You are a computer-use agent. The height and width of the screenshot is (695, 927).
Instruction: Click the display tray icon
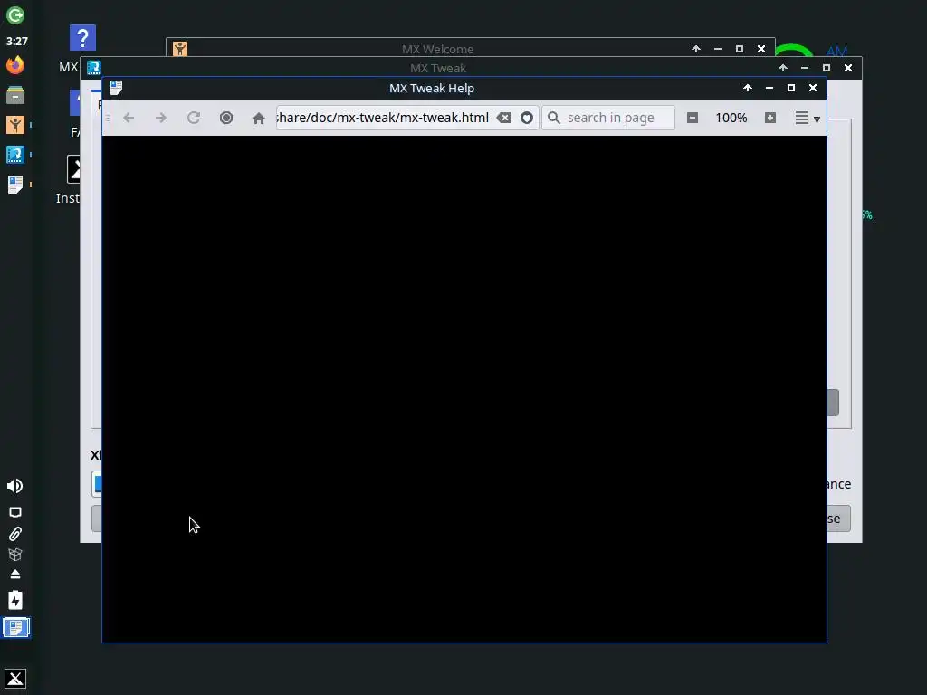[x=15, y=512]
